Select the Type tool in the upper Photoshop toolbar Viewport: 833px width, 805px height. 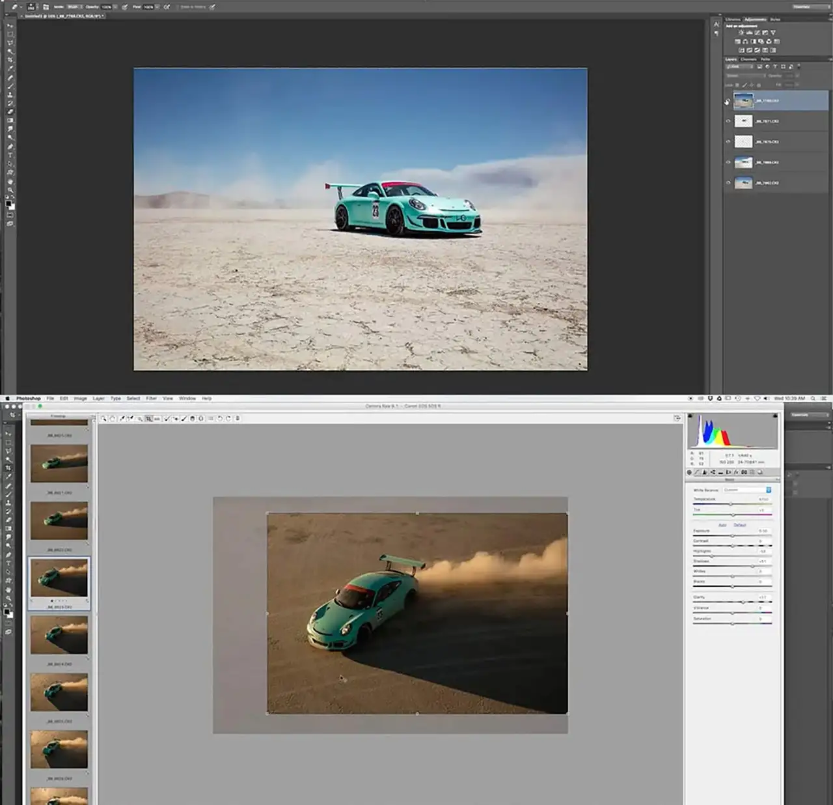click(x=10, y=155)
